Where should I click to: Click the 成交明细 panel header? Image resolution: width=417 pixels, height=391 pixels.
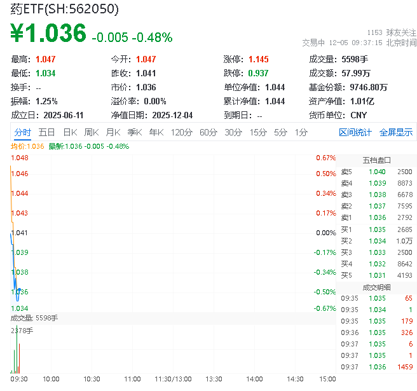pyautogui.click(x=376, y=287)
